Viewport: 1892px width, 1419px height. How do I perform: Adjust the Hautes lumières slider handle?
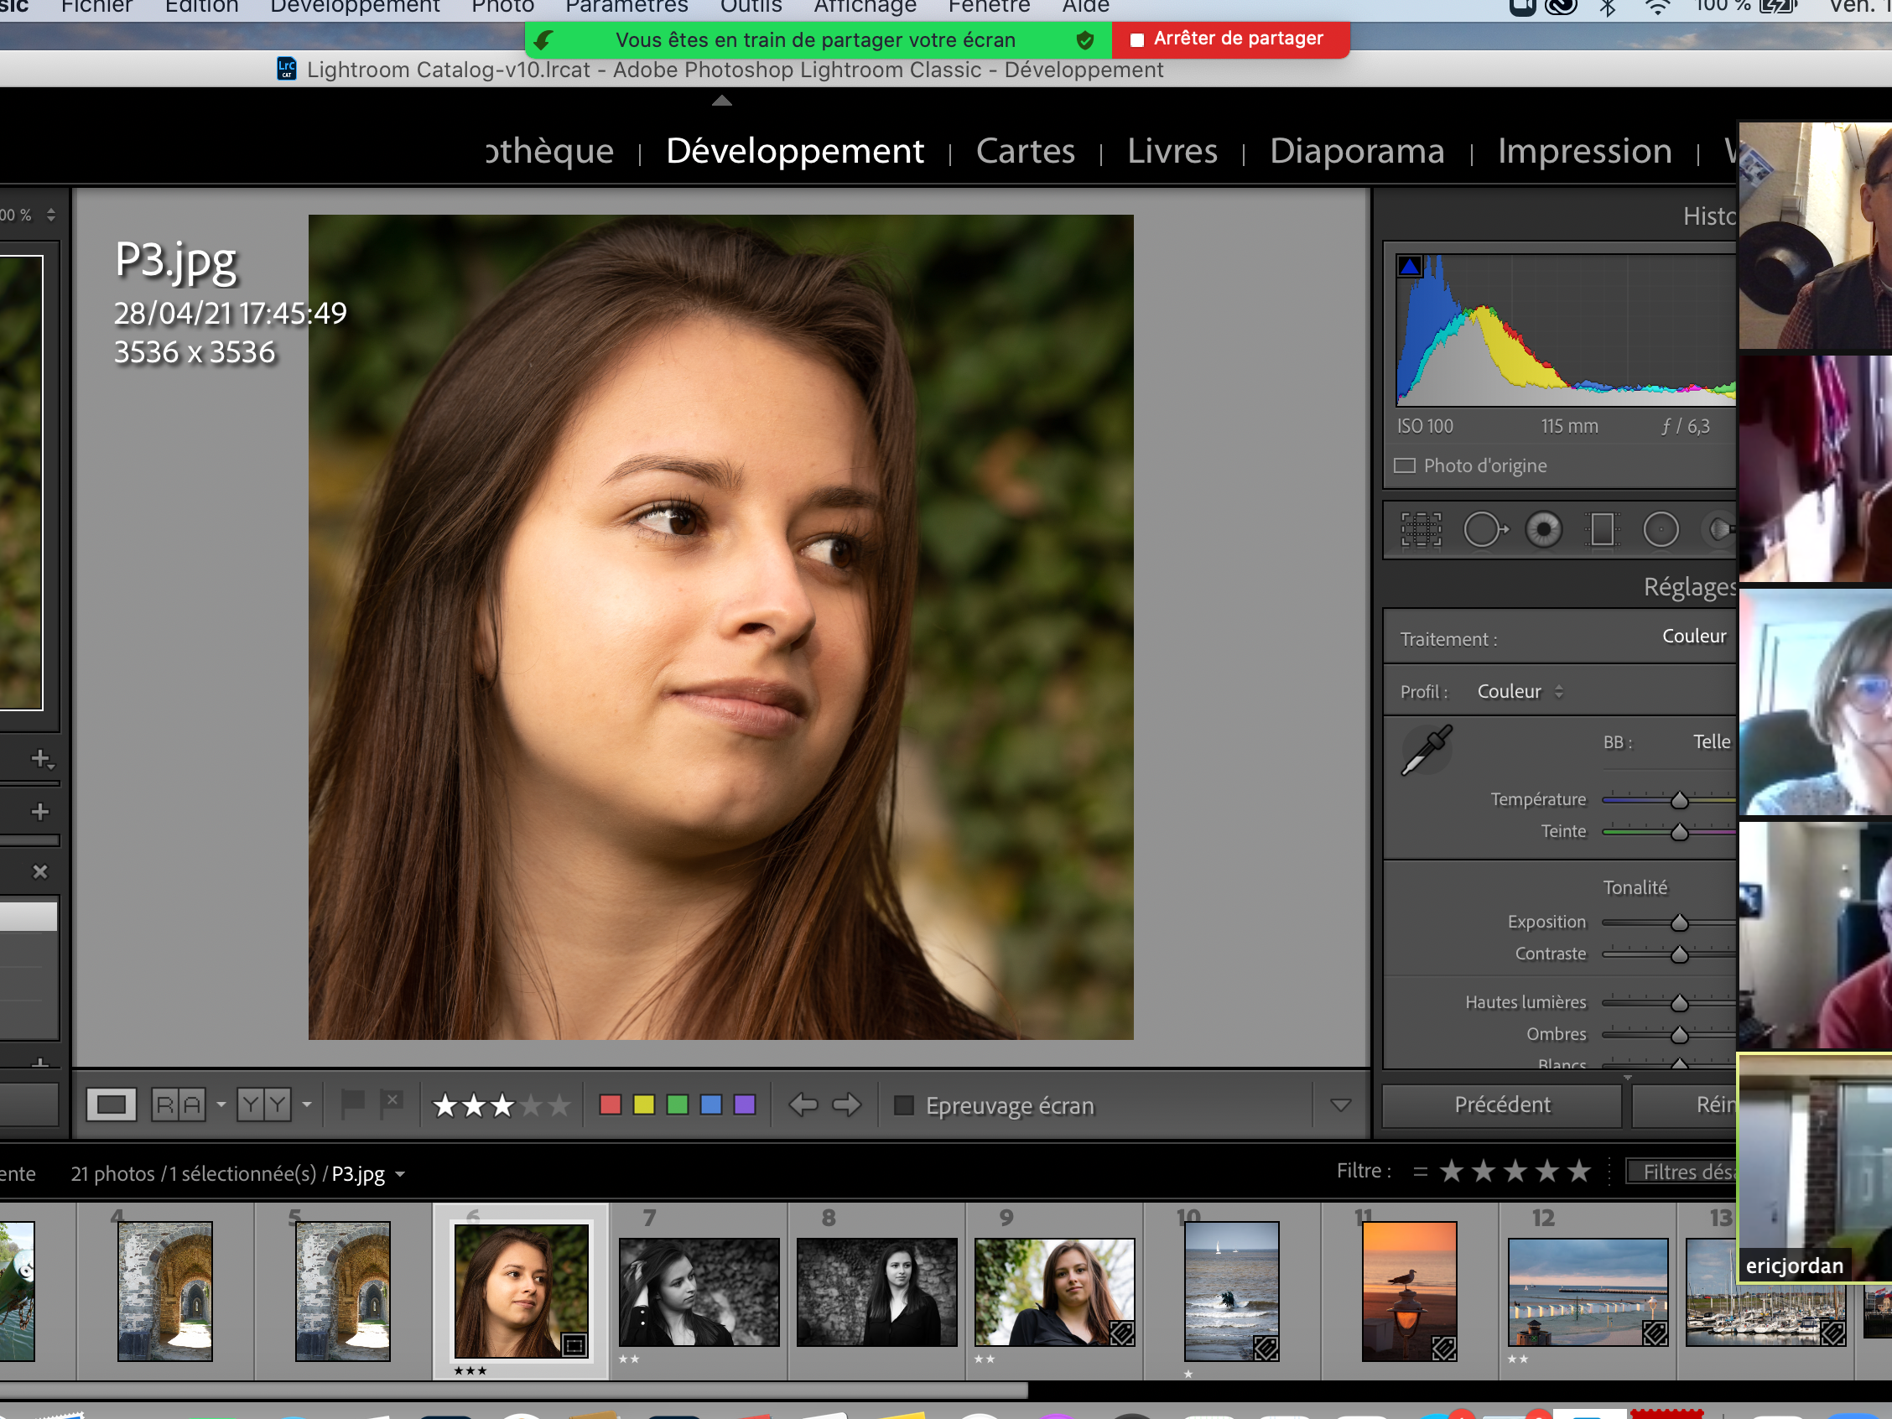pos(1679,1002)
